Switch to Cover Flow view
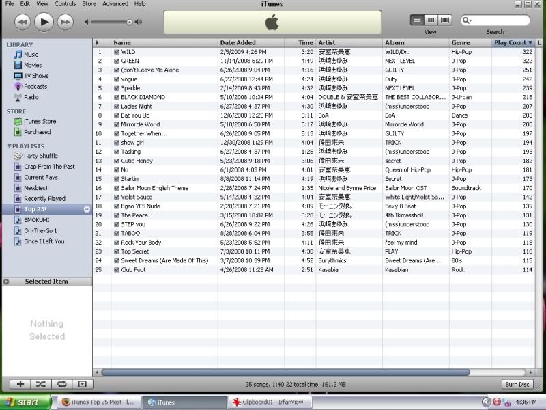Image resolution: width=546 pixels, height=410 pixels. (x=445, y=20)
